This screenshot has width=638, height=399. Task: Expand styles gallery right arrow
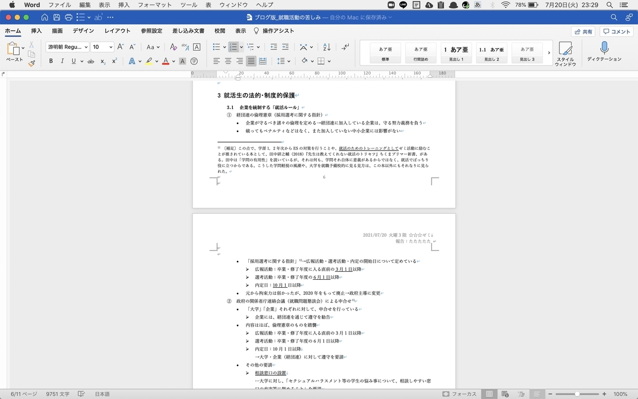point(549,52)
